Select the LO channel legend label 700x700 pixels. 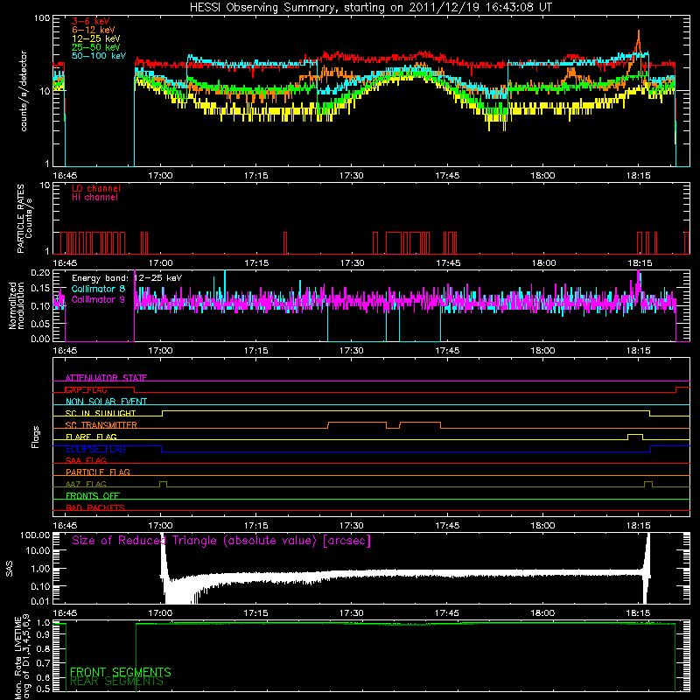tap(96, 188)
